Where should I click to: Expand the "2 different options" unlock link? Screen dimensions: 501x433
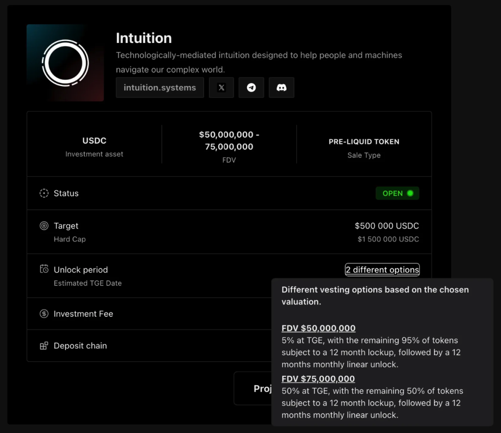(x=382, y=270)
